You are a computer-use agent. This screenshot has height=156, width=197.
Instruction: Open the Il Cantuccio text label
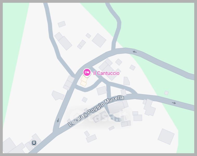click(x=106, y=73)
